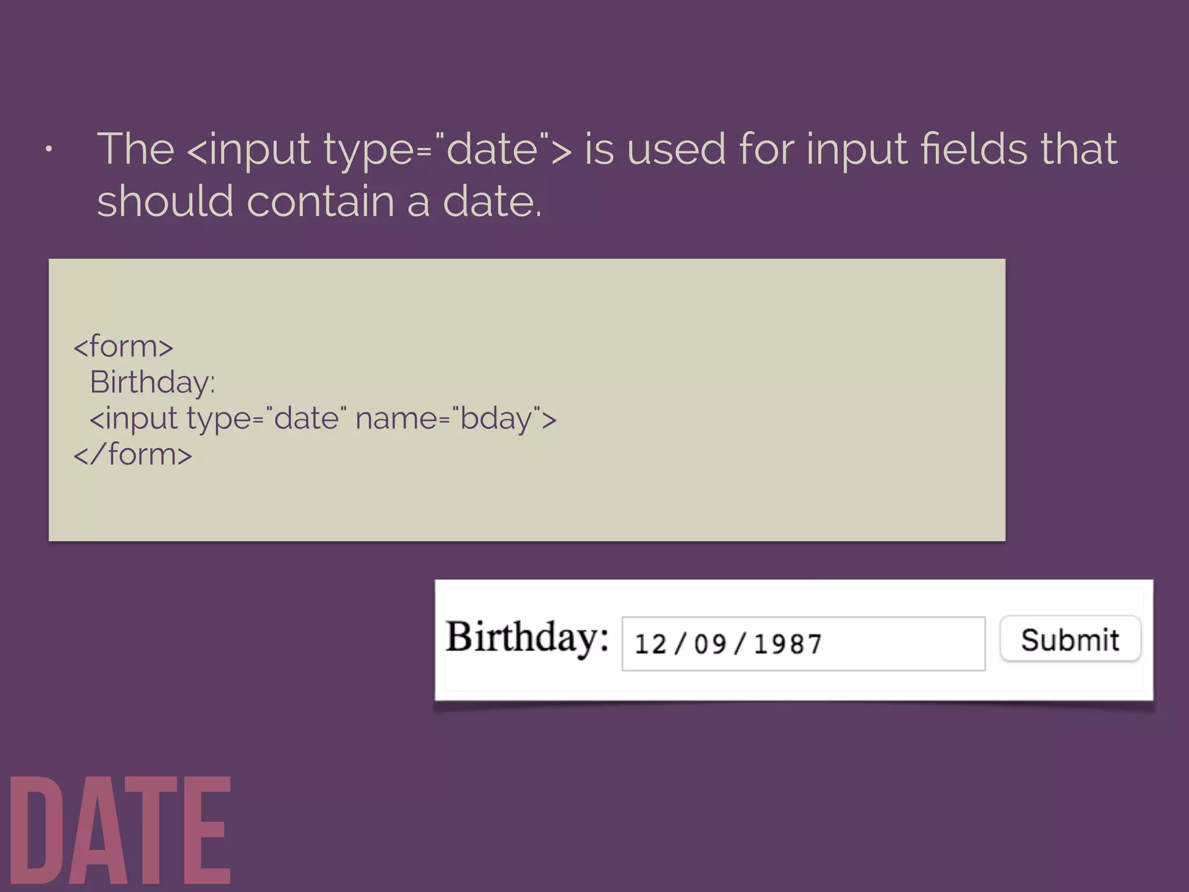Click the Birthday: line inside the code box
The height and width of the screenshot is (892, 1189).
pyautogui.click(x=153, y=383)
